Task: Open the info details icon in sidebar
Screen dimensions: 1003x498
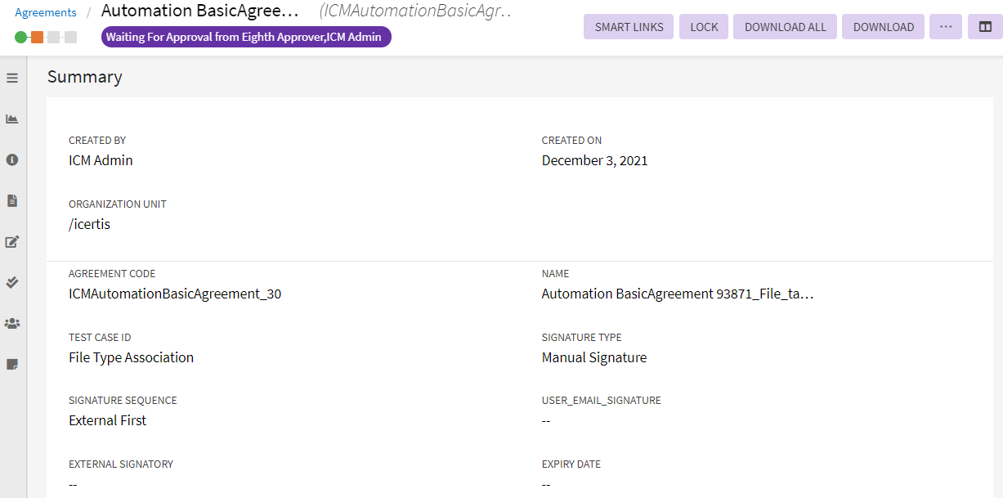Action: (x=12, y=160)
